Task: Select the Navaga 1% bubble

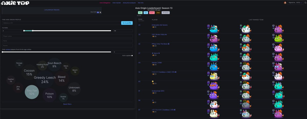Action: [x=19, y=64]
